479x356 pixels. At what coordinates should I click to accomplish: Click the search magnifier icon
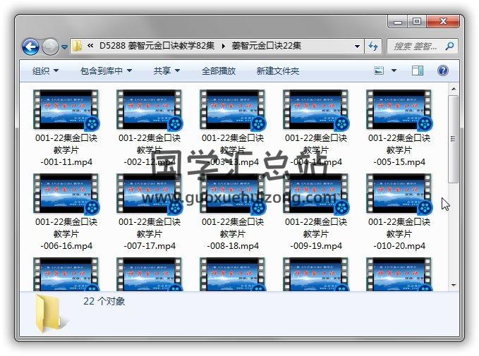click(x=449, y=47)
